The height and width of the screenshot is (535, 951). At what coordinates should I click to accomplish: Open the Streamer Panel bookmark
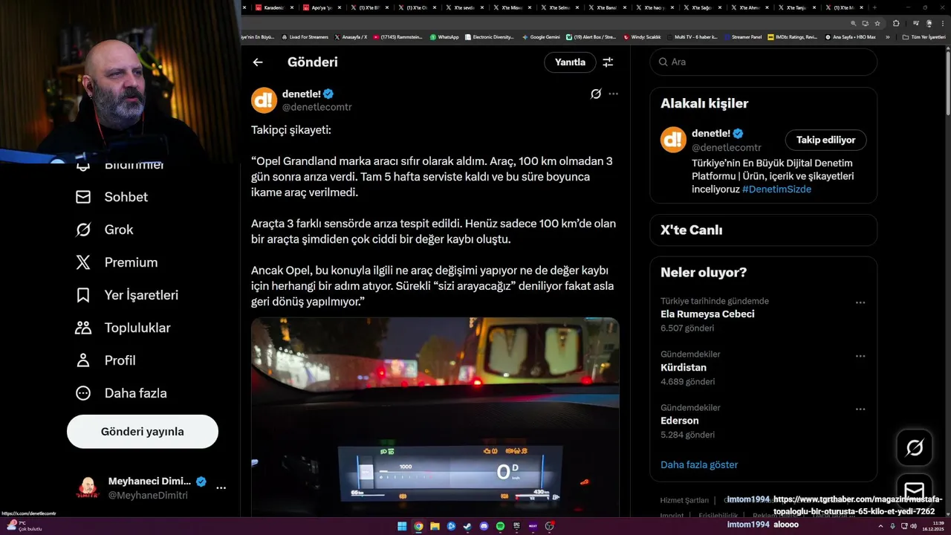(x=742, y=37)
